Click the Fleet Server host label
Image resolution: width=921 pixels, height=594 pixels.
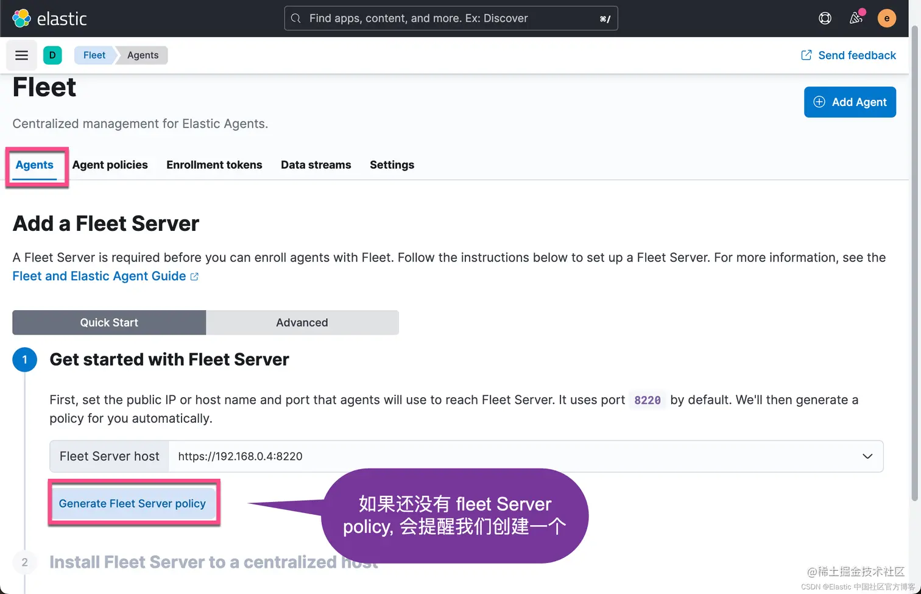pyautogui.click(x=110, y=456)
